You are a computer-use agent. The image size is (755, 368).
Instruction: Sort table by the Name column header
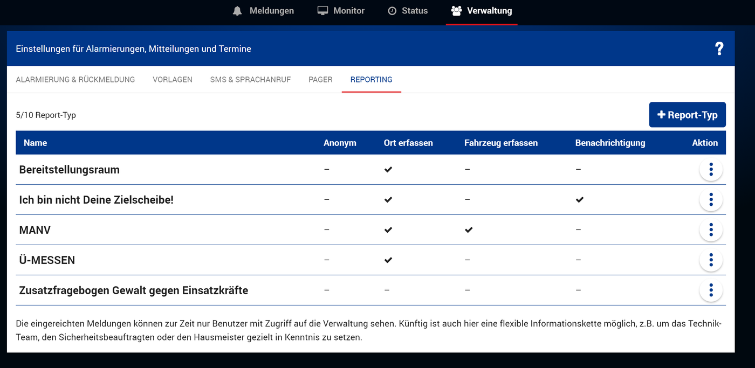click(x=35, y=142)
